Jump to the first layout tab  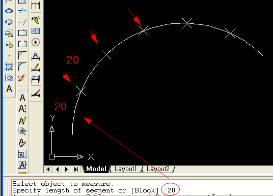[x=48, y=169]
